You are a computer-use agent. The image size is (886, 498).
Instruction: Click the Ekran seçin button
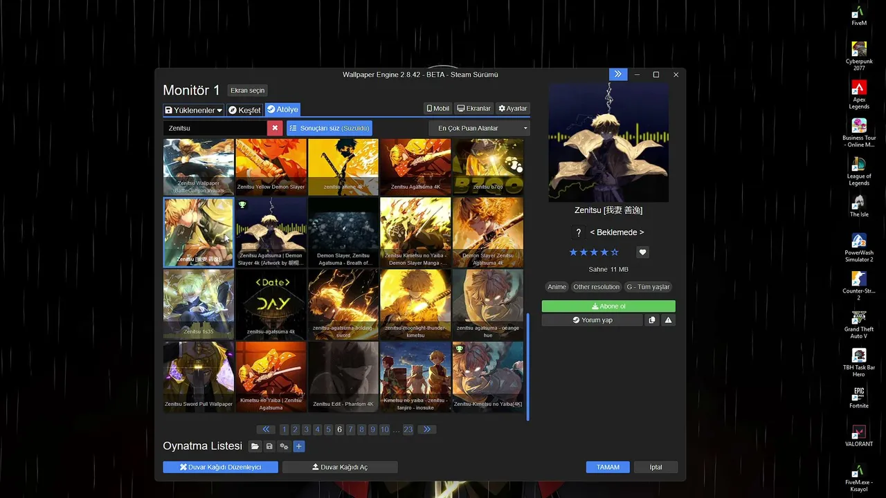pyautogui.click(x=248, y=91)
